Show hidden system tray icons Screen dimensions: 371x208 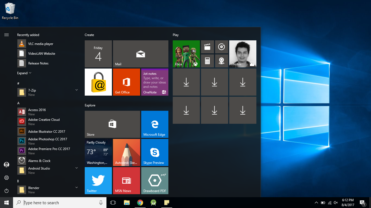point(316,203)
